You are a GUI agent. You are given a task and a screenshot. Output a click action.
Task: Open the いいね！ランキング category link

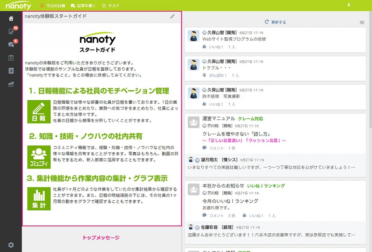pyautogui.click(x=266, y=186)
